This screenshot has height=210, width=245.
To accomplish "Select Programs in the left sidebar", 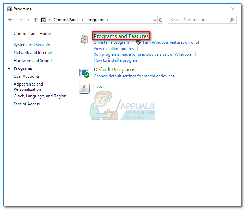I will pyautogui.click(x=23, y=68).
